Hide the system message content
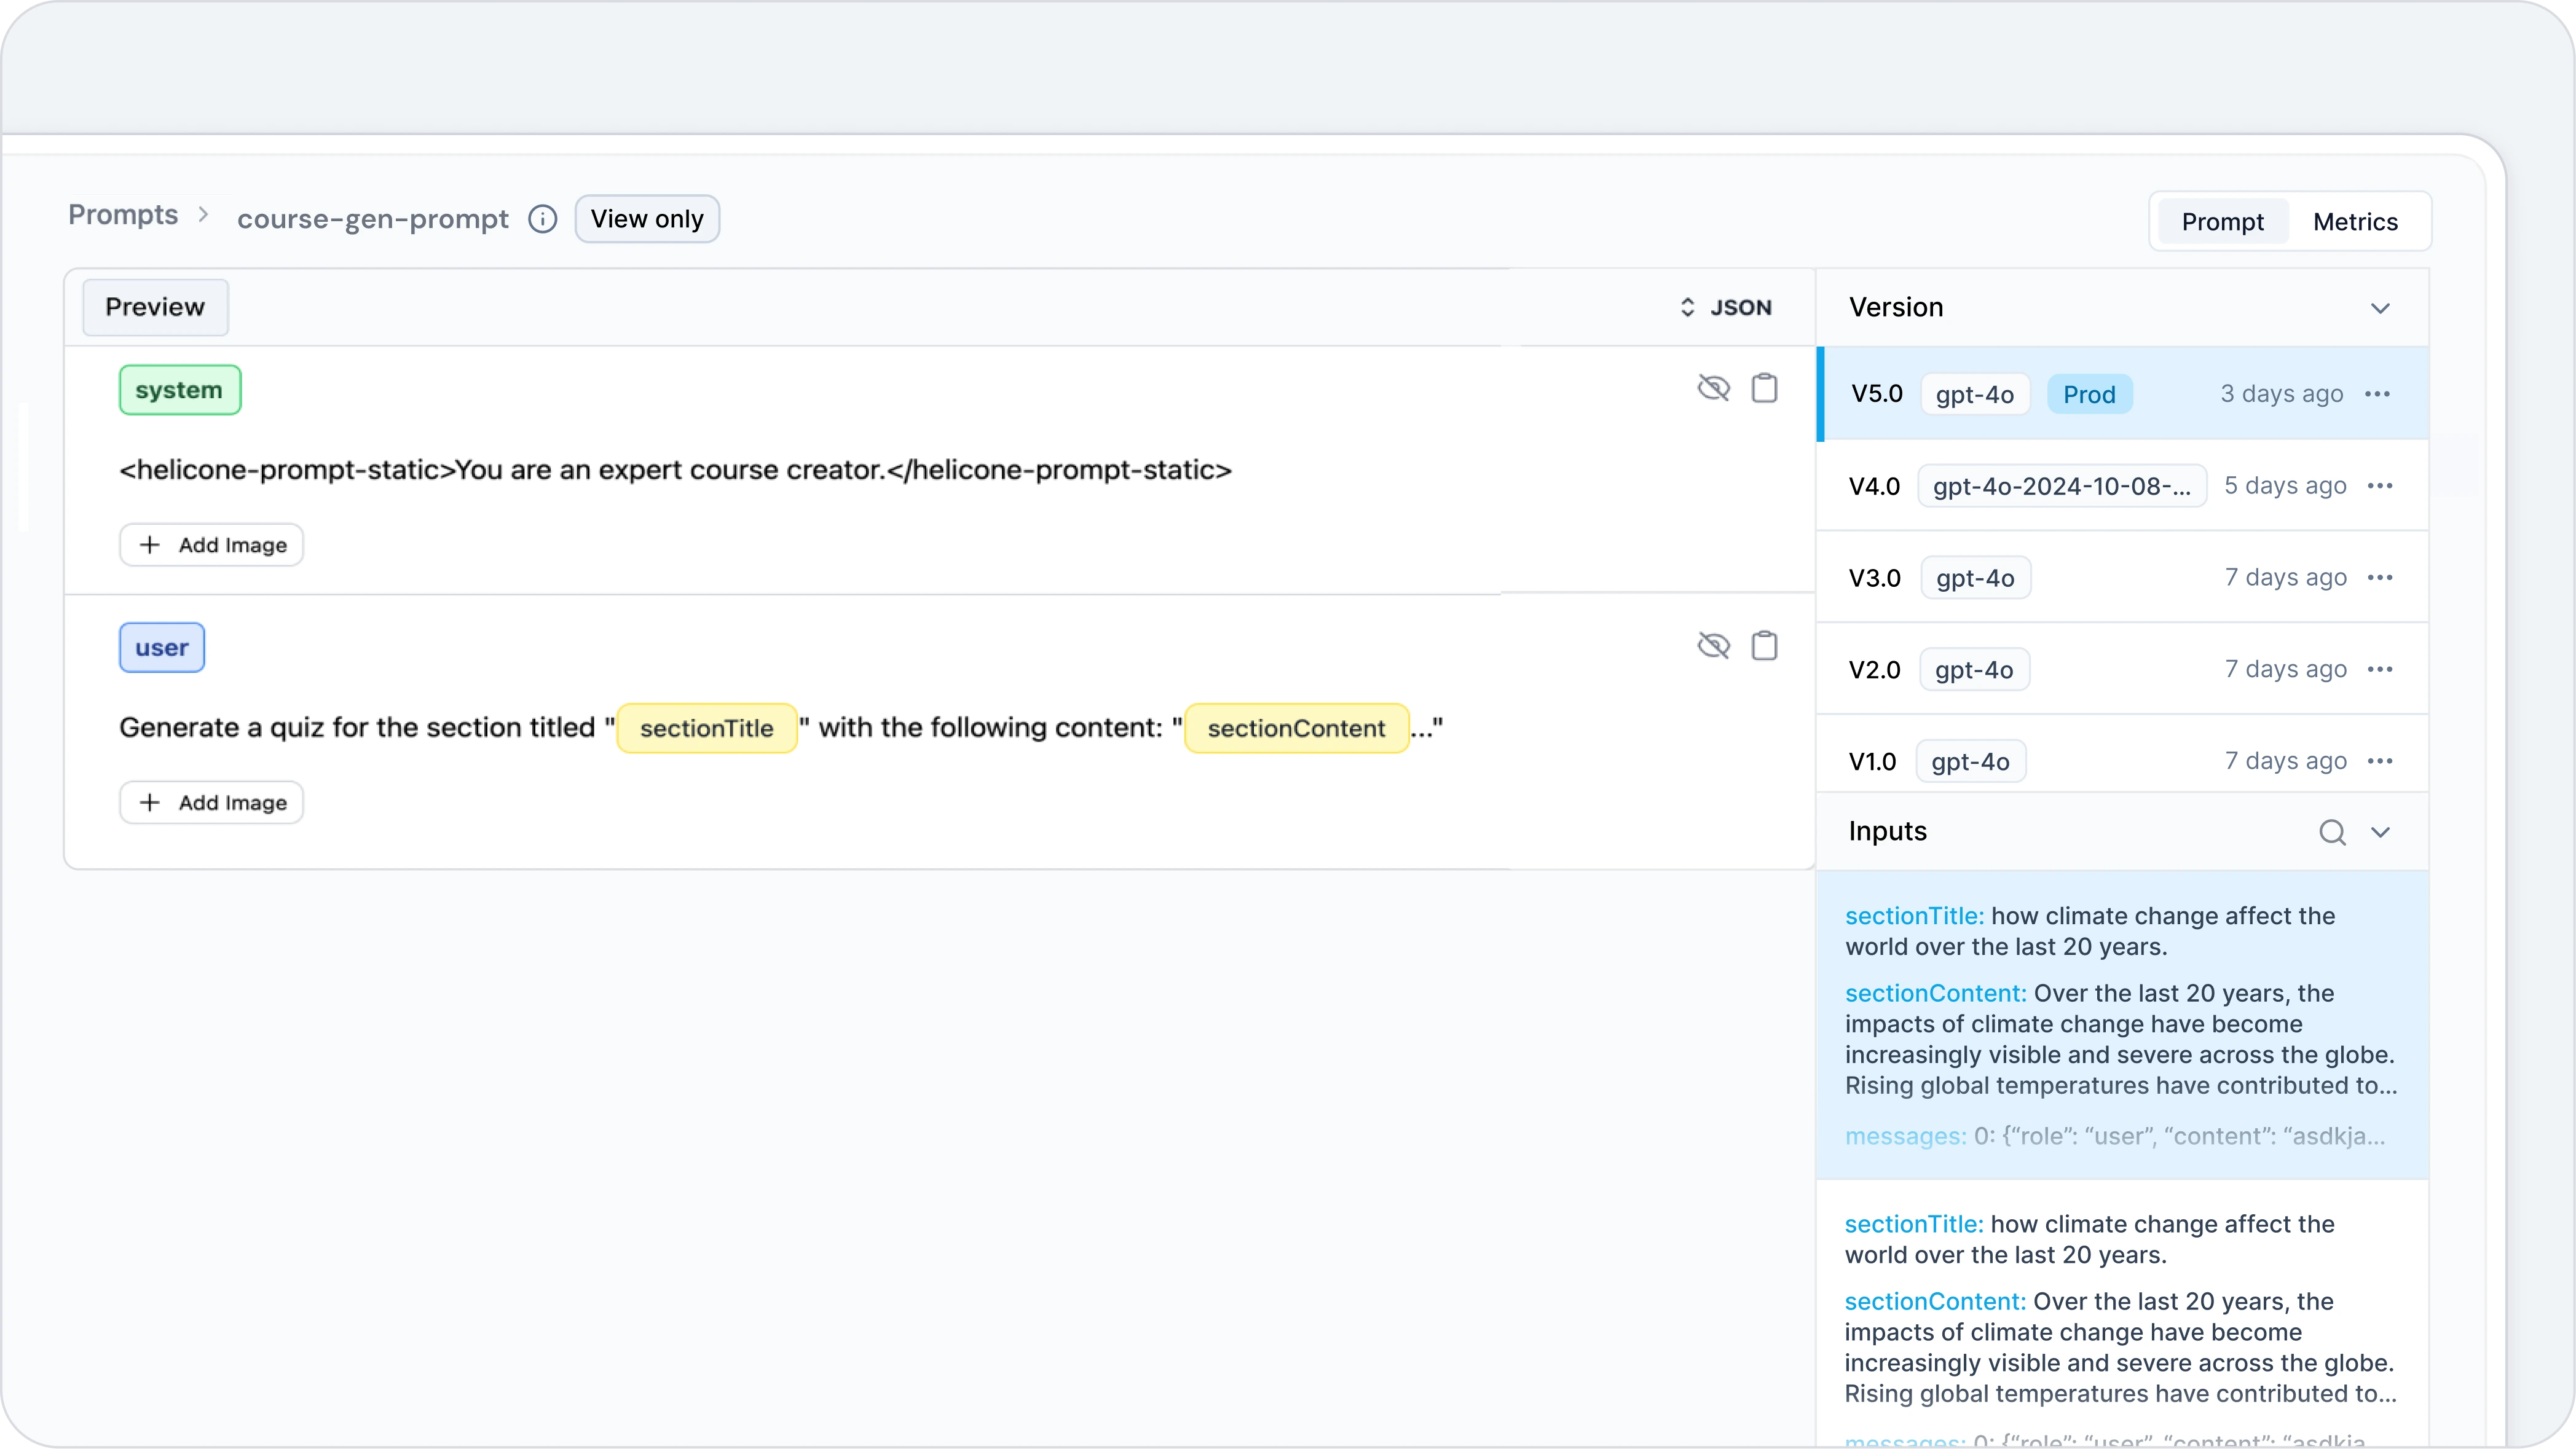 pyautogui.click(x=1713, y=388)
